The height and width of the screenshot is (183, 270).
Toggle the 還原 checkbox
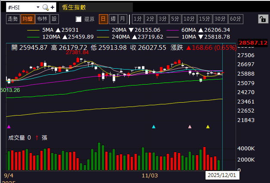point(79,19)
